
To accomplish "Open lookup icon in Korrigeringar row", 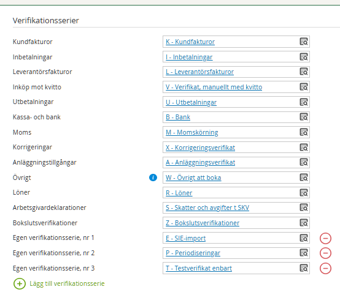I will [304, 148].
